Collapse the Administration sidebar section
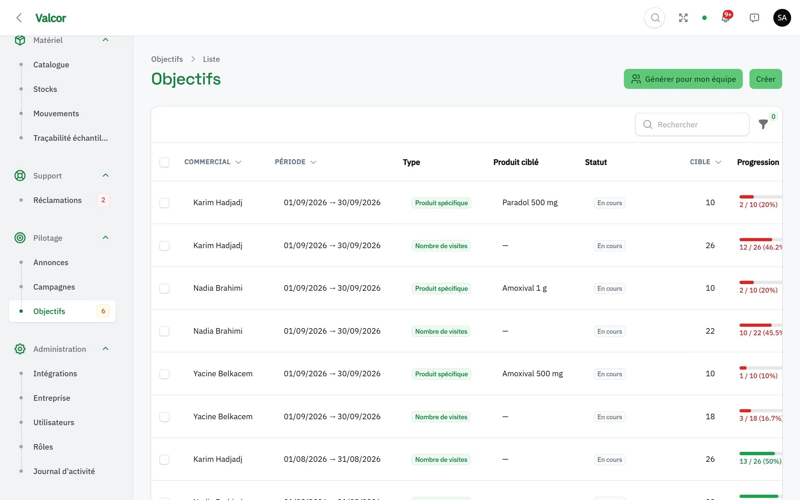Screen dimensions: 800x500 click(106, 349)
